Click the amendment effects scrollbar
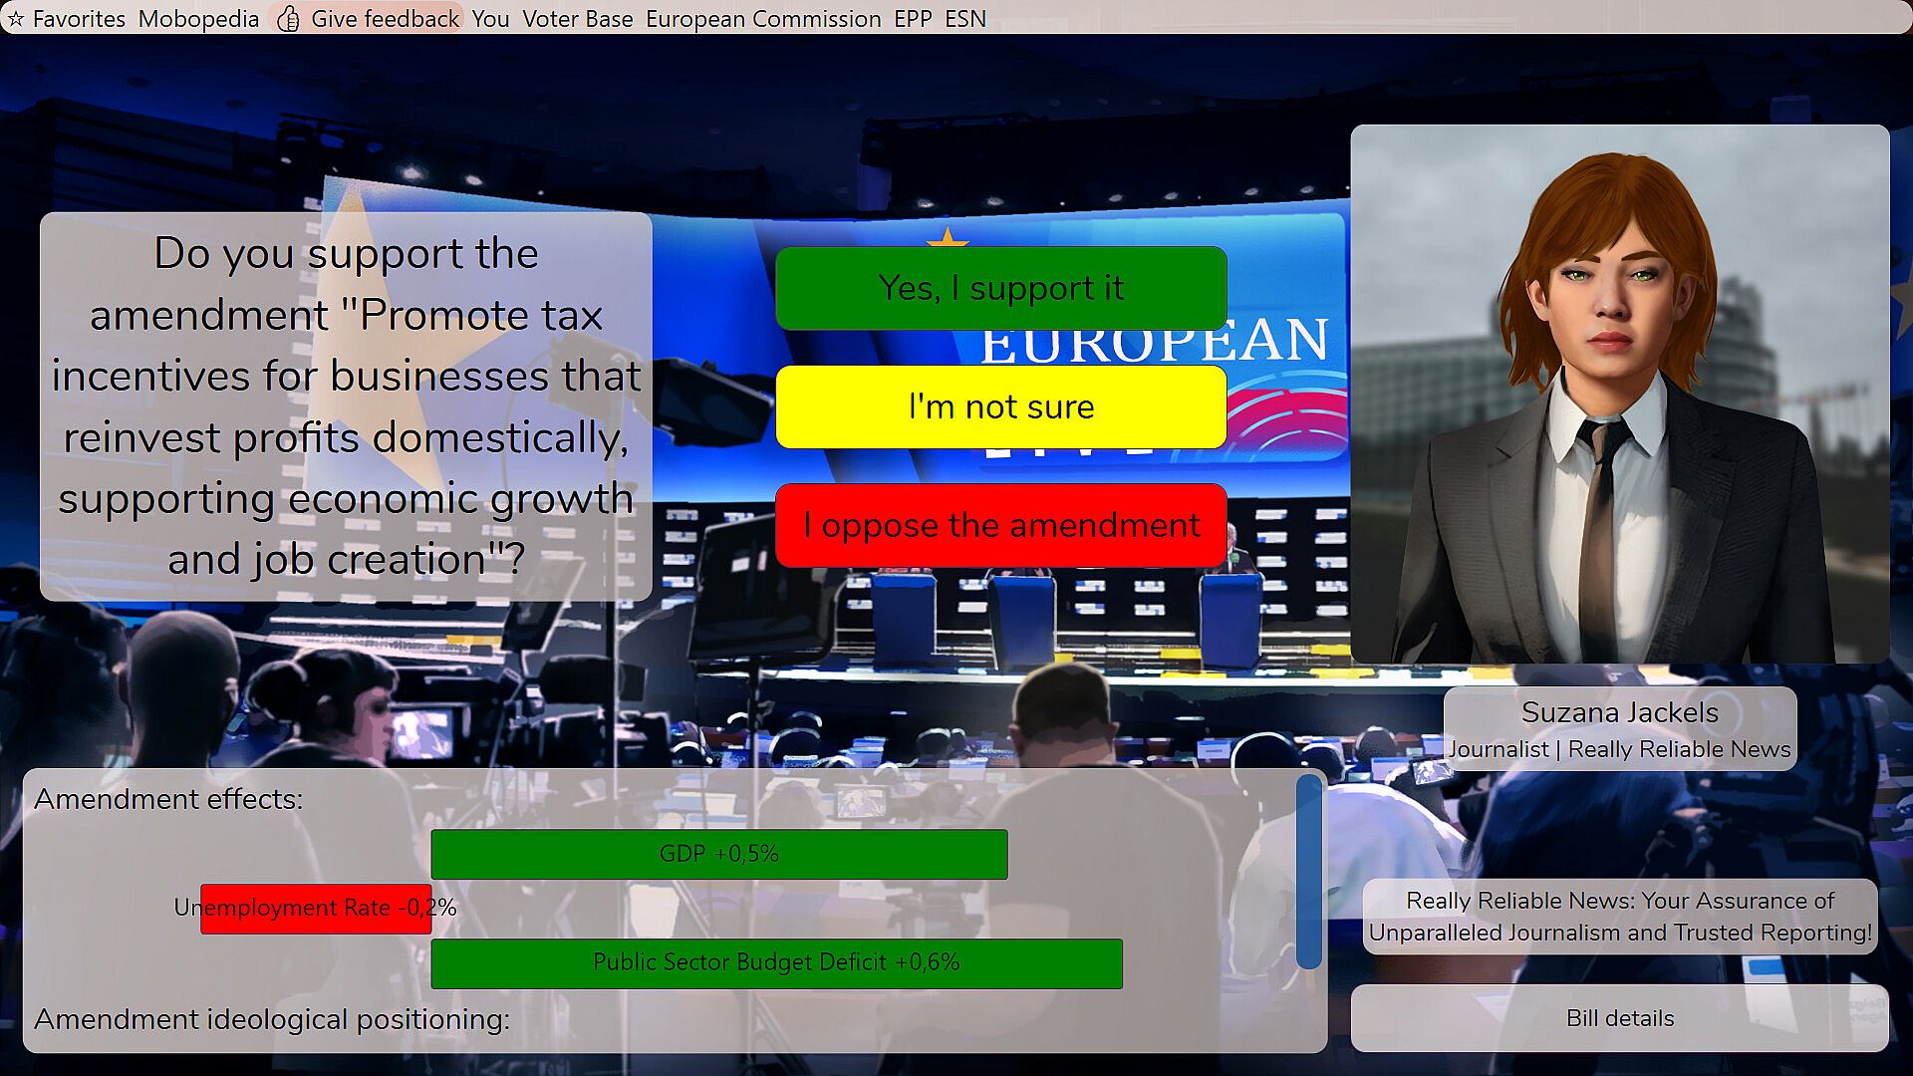Image resolution: width=1913 pixels, height=1076 pixels. pos(1308,872)
